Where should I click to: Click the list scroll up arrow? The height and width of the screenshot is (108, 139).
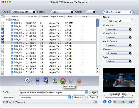pyautogui.click(x=97, y=69)
